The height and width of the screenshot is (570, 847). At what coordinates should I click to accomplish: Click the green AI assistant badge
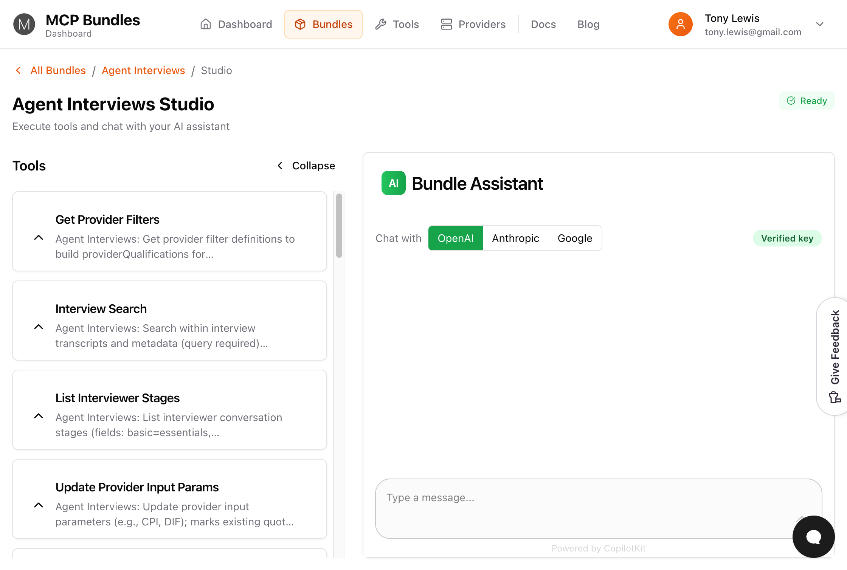[393, 183]
